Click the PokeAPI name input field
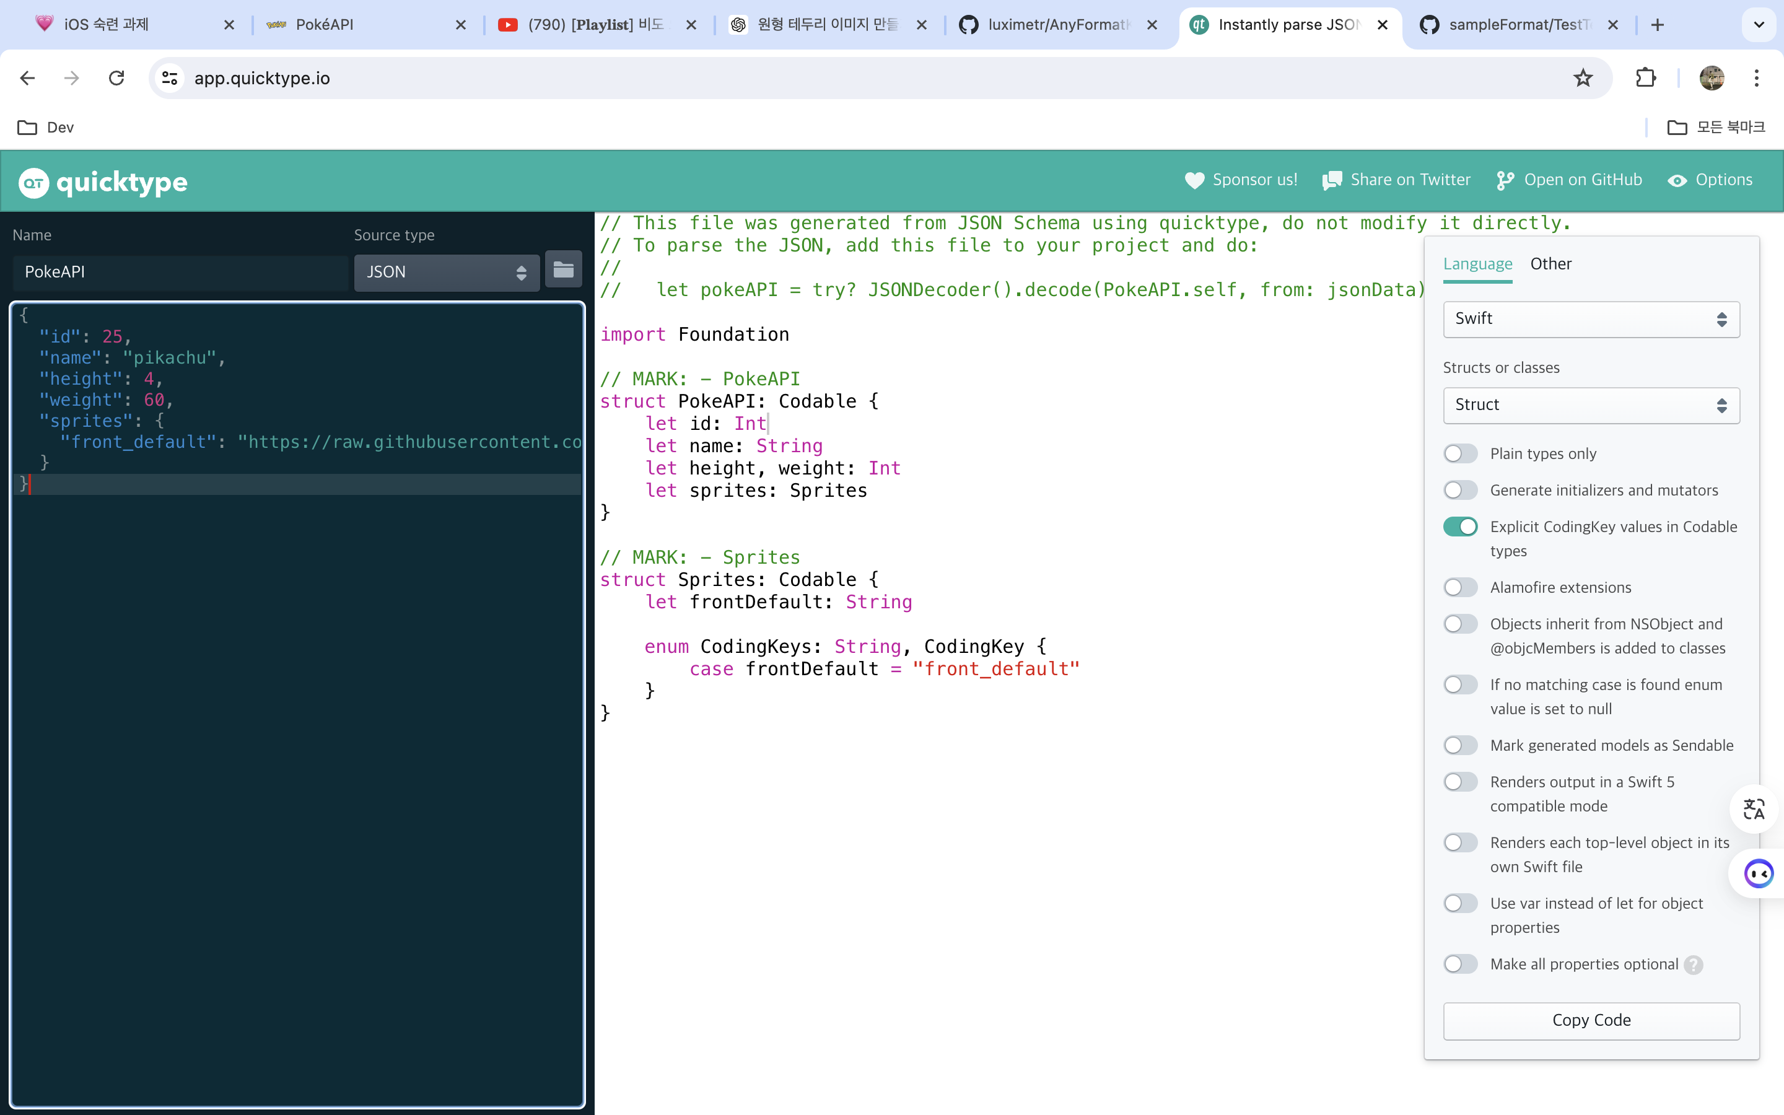1784x1115 pixels. pos(180,272)
